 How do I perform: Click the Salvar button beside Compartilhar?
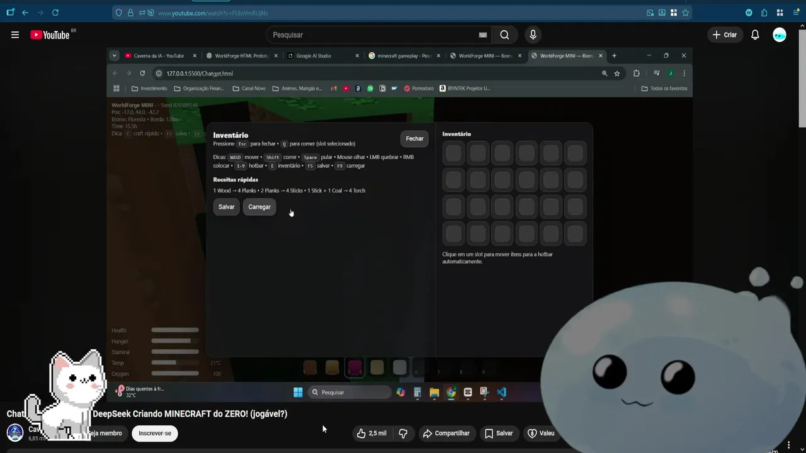[499, 433]
